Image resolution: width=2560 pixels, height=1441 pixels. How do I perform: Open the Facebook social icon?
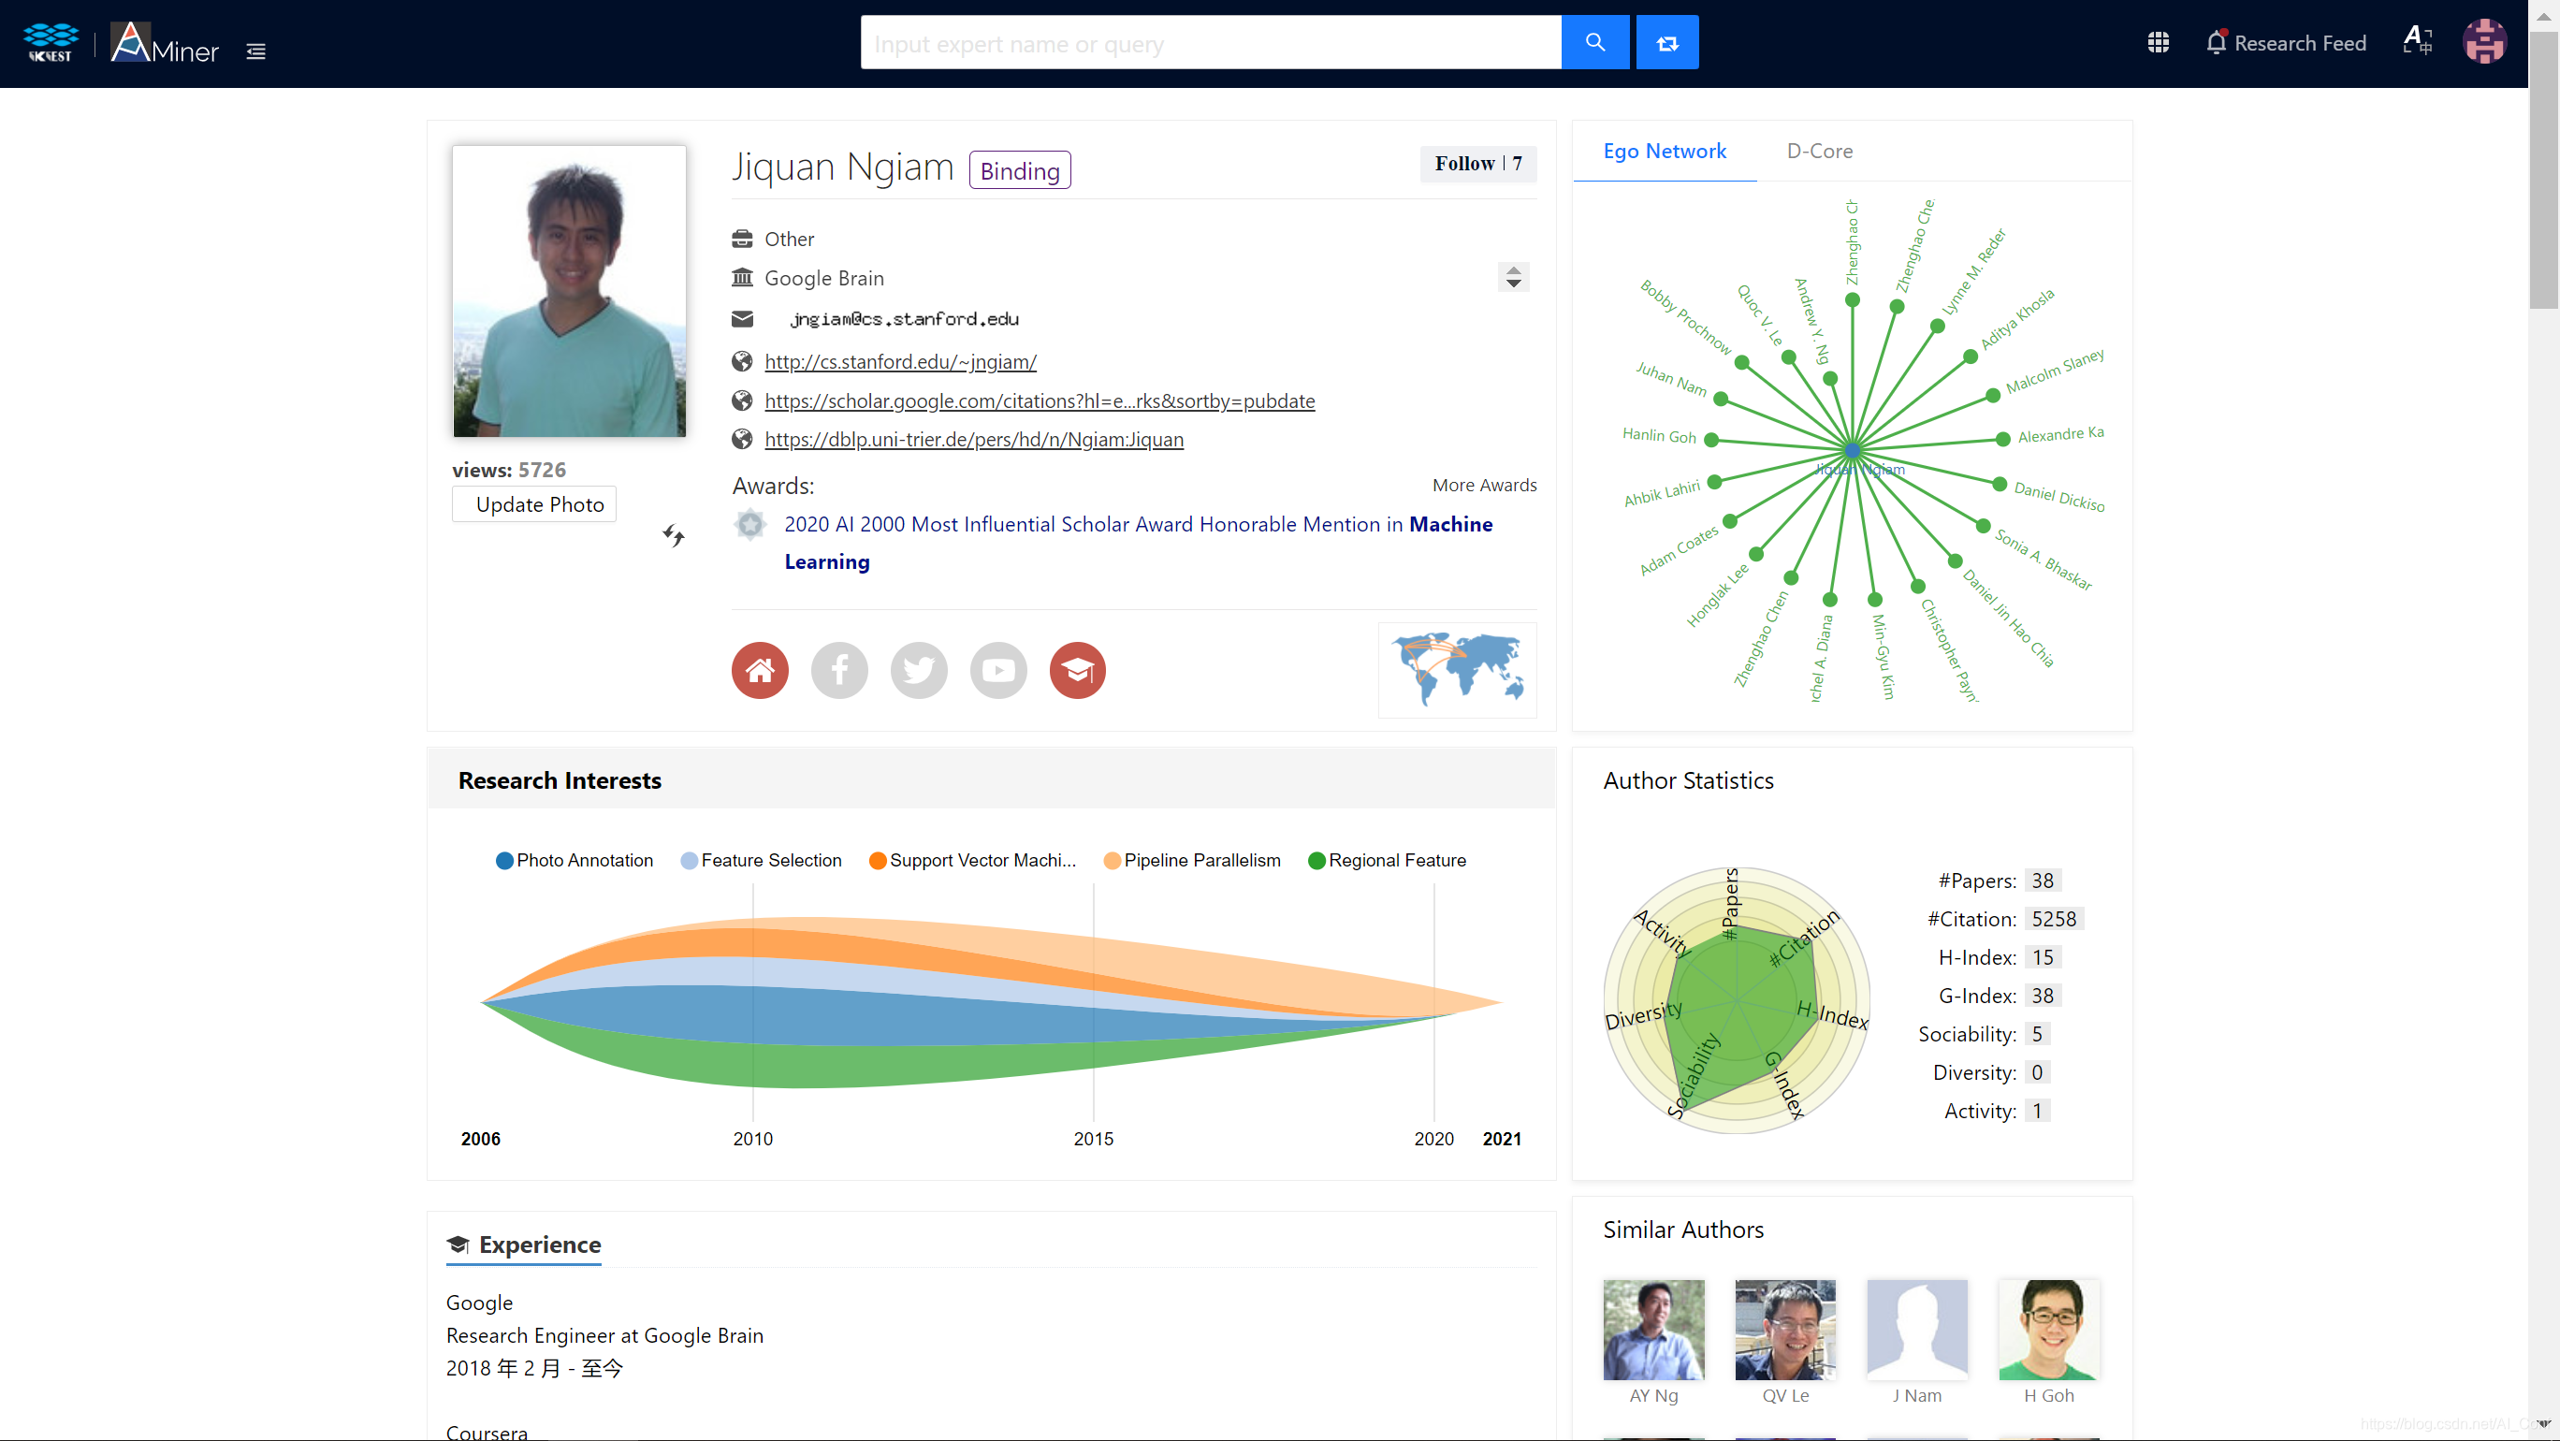(838, 671)
